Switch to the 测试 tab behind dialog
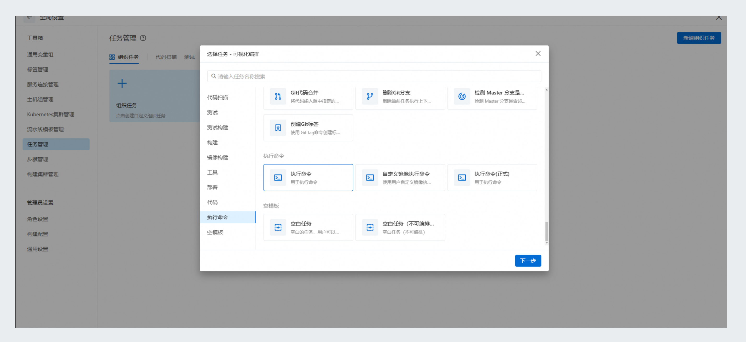The image size is (746, 342). (x=189, y=57)
